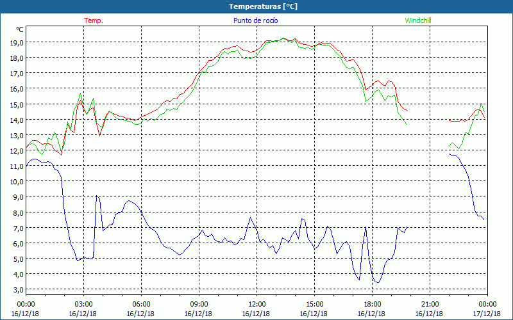Click the 16/12/18 date under 00:00

(x=25, y=314)
